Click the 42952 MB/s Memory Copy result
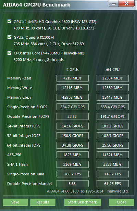The width and height of the screenshot is (137, 211). pyautogui.click(x=73, y=97)
